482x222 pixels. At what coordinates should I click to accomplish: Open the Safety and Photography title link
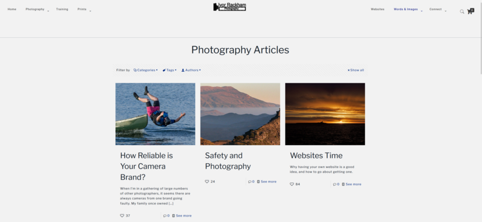click(228, 161)
